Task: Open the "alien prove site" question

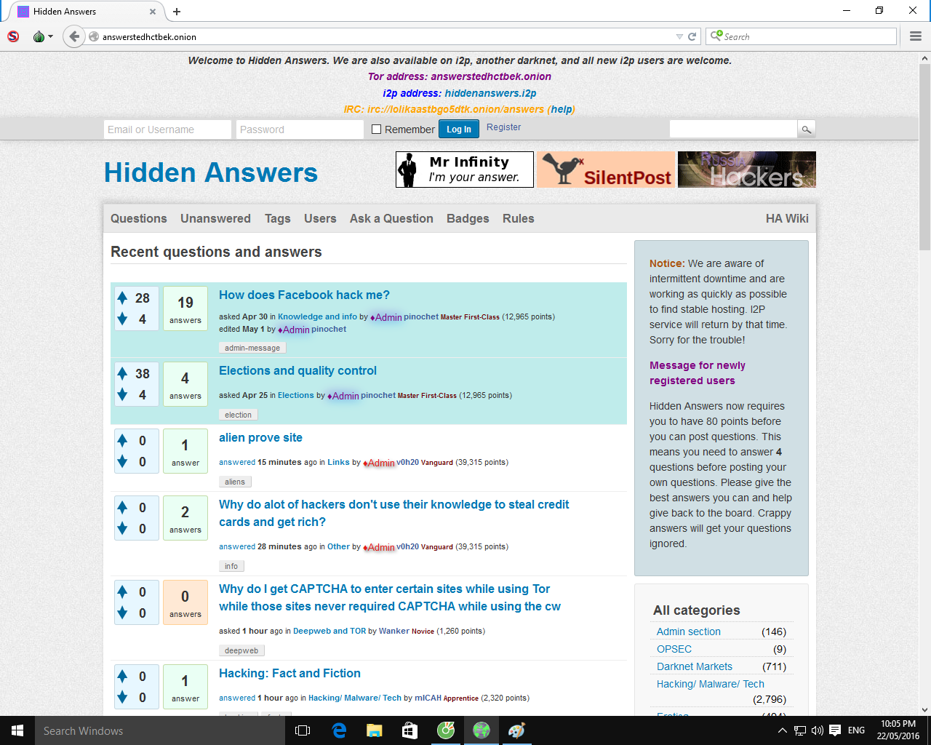Action: 260,437
